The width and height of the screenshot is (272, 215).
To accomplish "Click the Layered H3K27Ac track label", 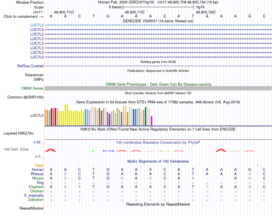I will click(x=19, y=133).
